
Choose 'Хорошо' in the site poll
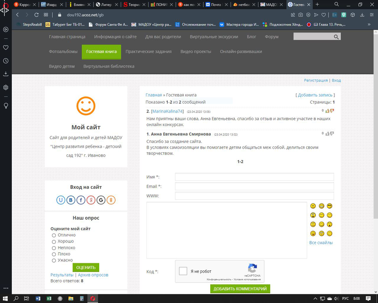pyautogui.click(x=54, y=241)
